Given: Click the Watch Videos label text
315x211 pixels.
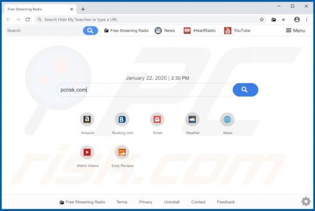Looking at the screenshot, I should click(x=88, y=166).
